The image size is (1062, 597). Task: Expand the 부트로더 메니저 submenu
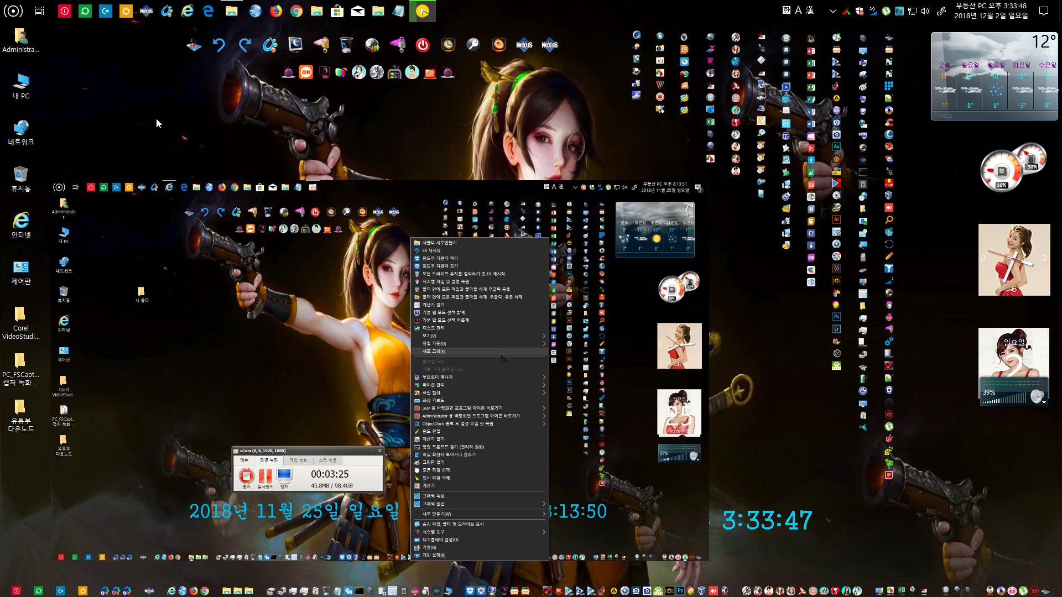(x=480, y=377)
